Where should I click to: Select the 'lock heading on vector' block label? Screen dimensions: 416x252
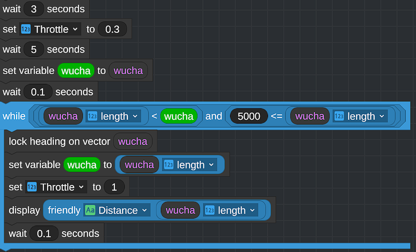tap(59, 142)
